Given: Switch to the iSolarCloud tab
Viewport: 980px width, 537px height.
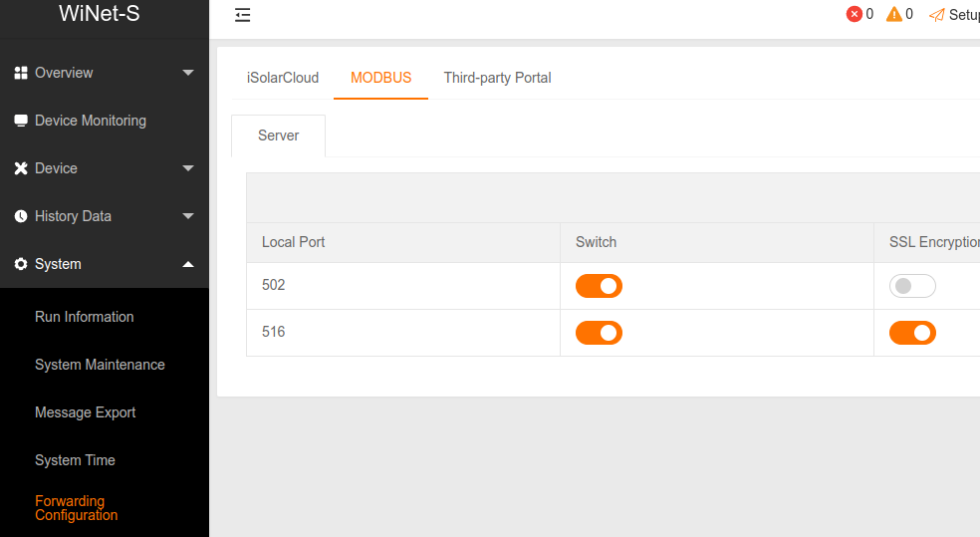Looking at the screenshot, I should pos(283,78).
